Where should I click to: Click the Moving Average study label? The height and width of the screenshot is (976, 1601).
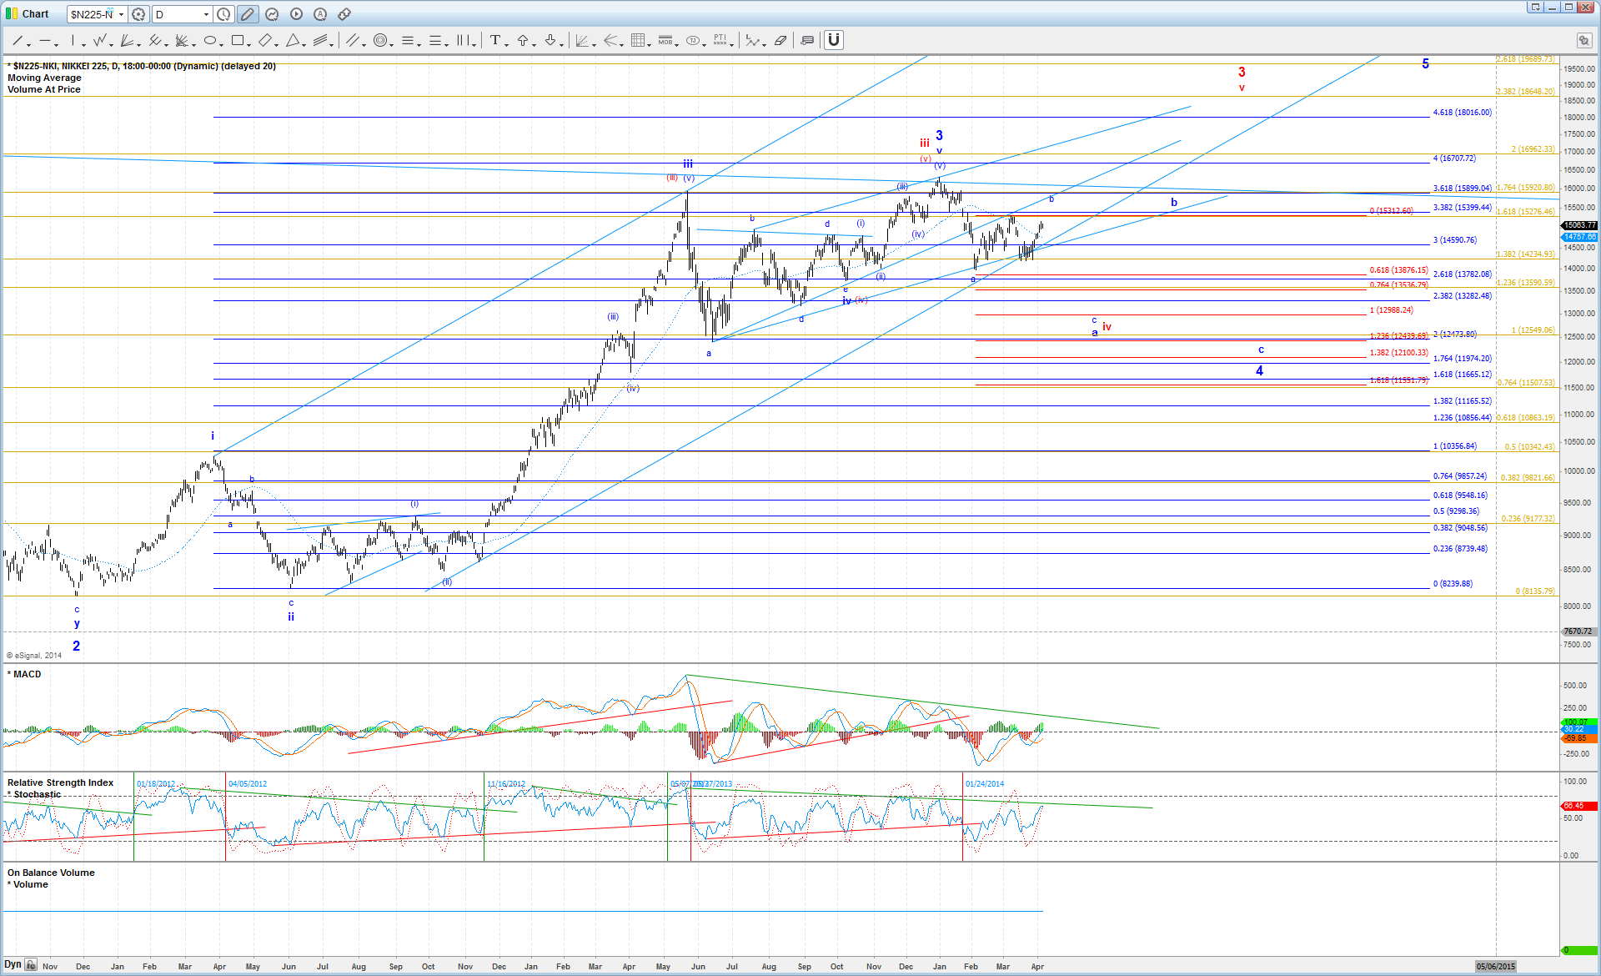(44, 78)
